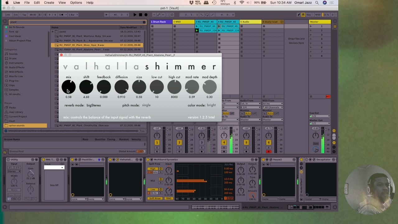The width and height of the screenshot is (398, 224).
Task: Toggle the metronome button
Action: tap(62, 15)
